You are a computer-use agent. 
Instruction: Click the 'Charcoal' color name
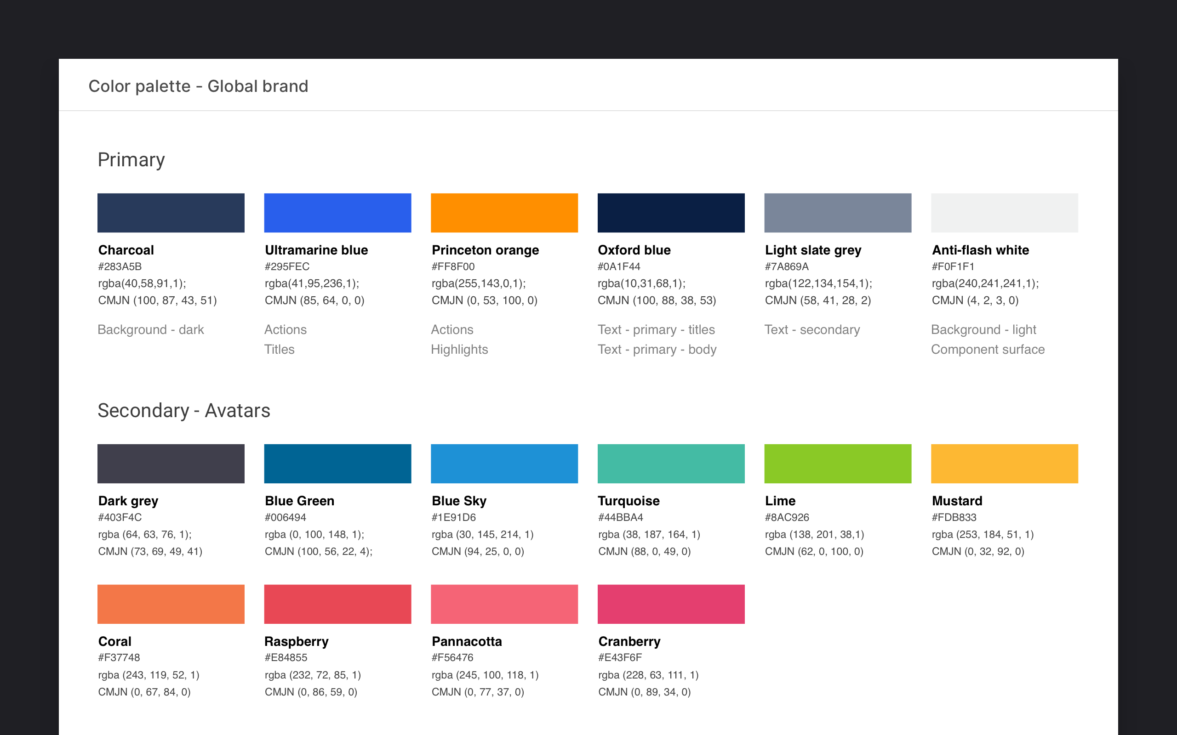[x=126, y=250]
